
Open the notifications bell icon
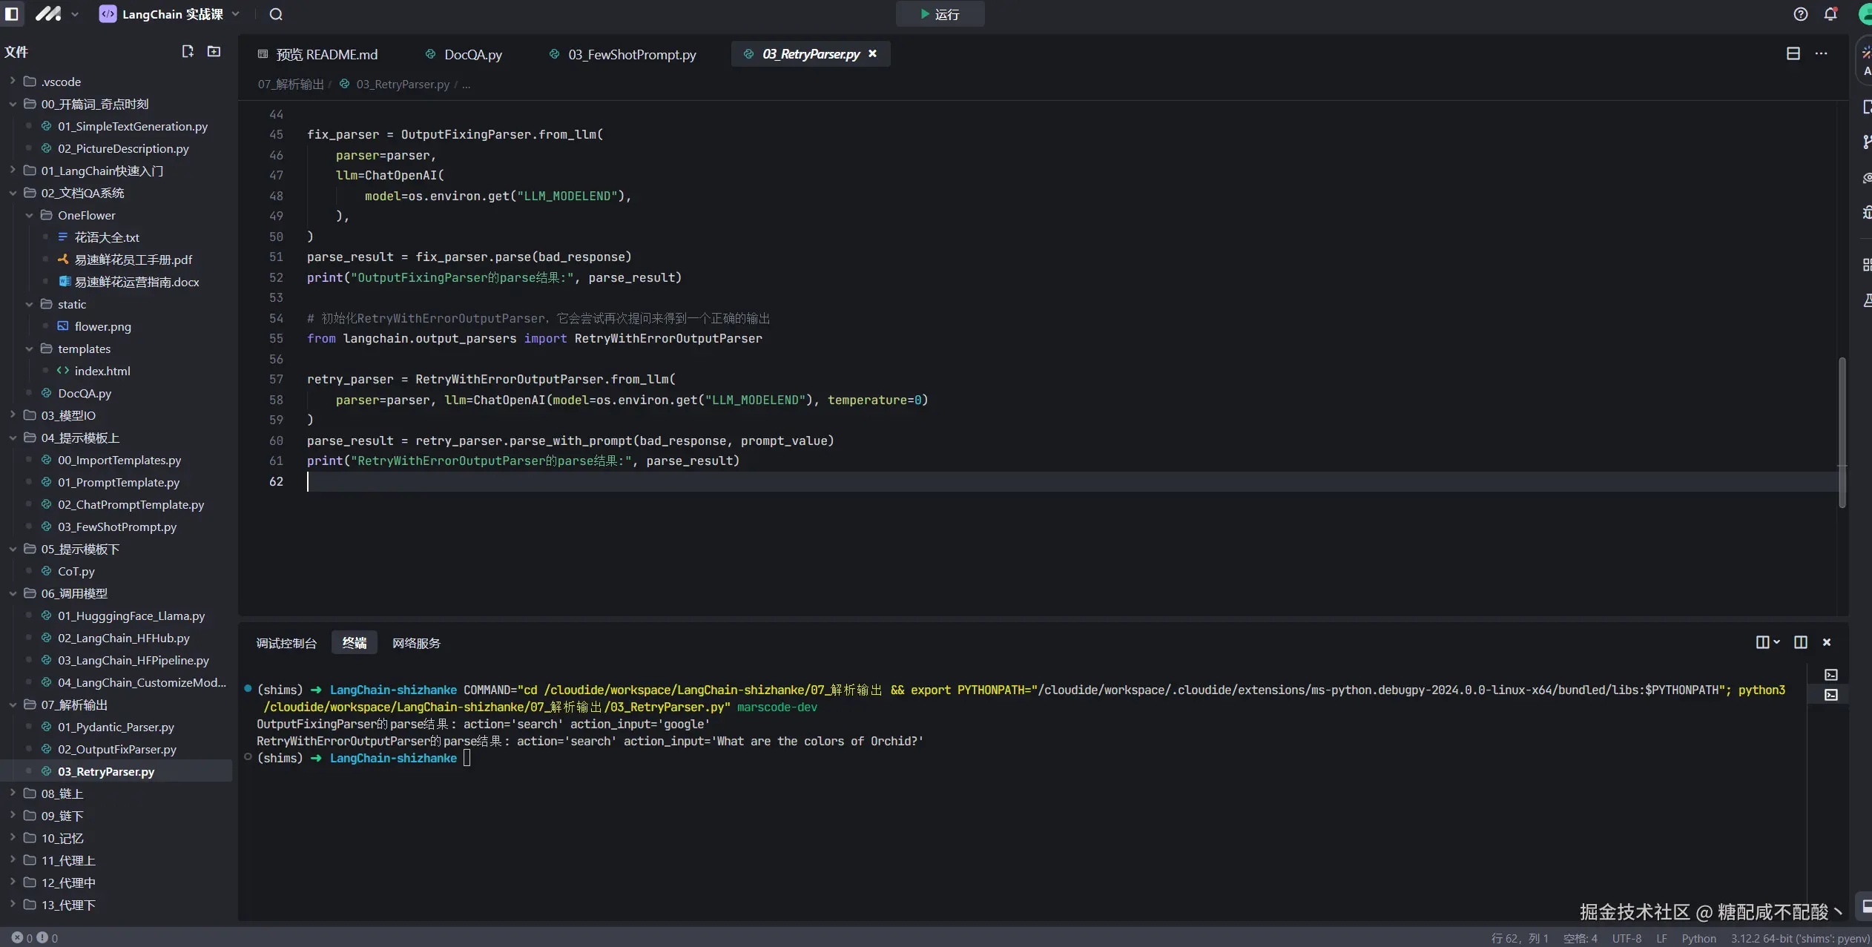1830,14
